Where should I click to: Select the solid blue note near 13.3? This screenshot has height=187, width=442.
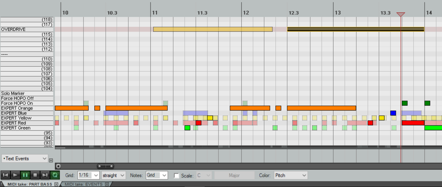click(x=393, y=113)
